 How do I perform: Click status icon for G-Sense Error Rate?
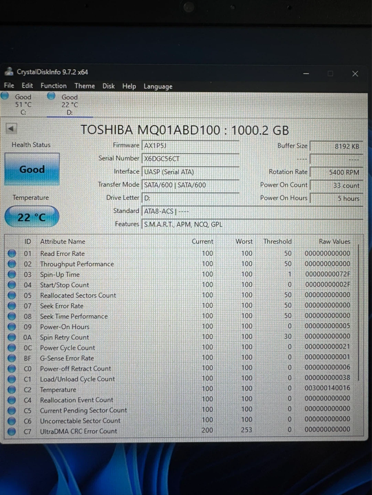12,358
